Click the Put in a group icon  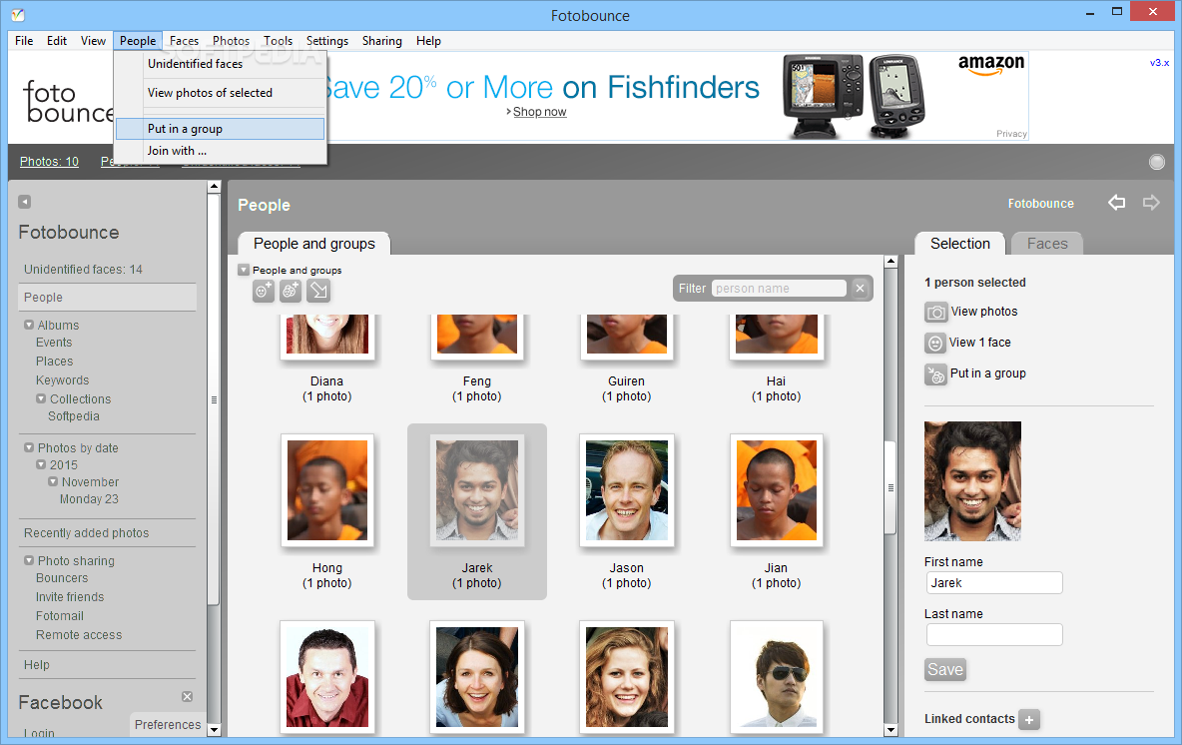coord(935,374)
